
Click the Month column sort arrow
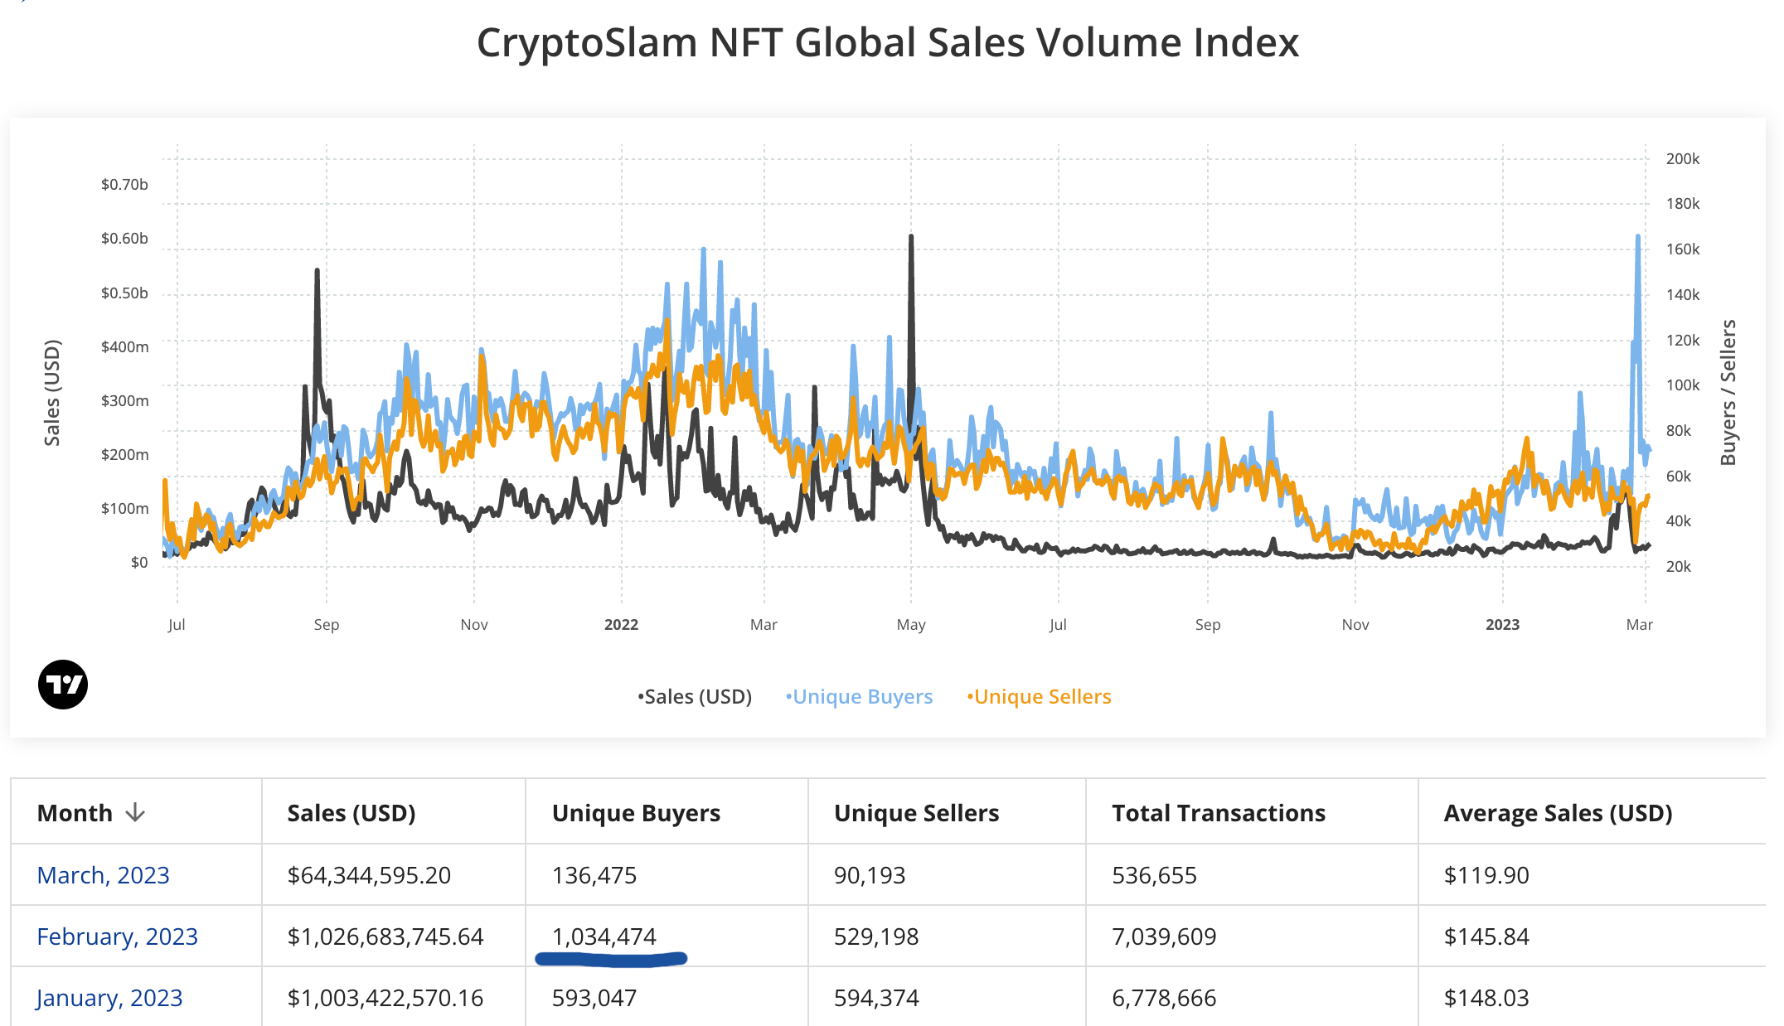point(135,813)
